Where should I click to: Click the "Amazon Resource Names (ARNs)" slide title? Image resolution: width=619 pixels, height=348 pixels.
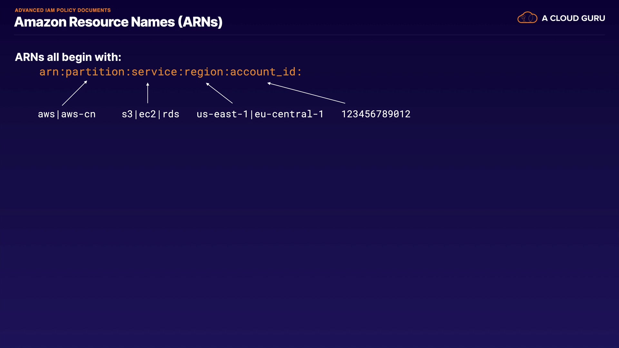tap(118, 22)
